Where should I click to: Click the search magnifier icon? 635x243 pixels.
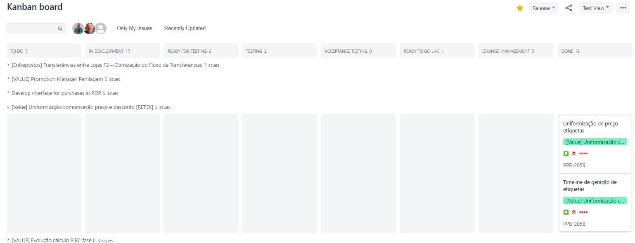[x=60, y=28]
